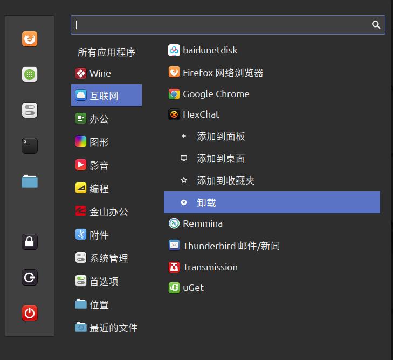Click the Firefox 网络浏览器 list icon
Viewport: 393px width, 360px height.
174,72
